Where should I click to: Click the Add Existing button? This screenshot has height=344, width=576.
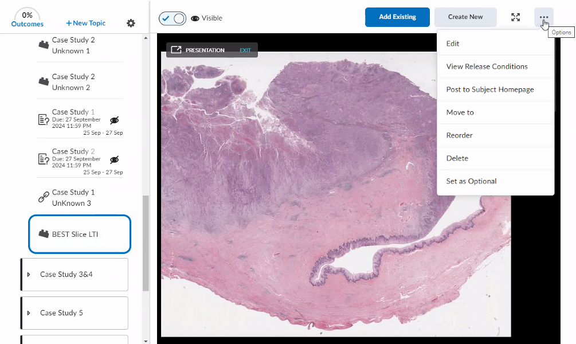tap(397, 17)
